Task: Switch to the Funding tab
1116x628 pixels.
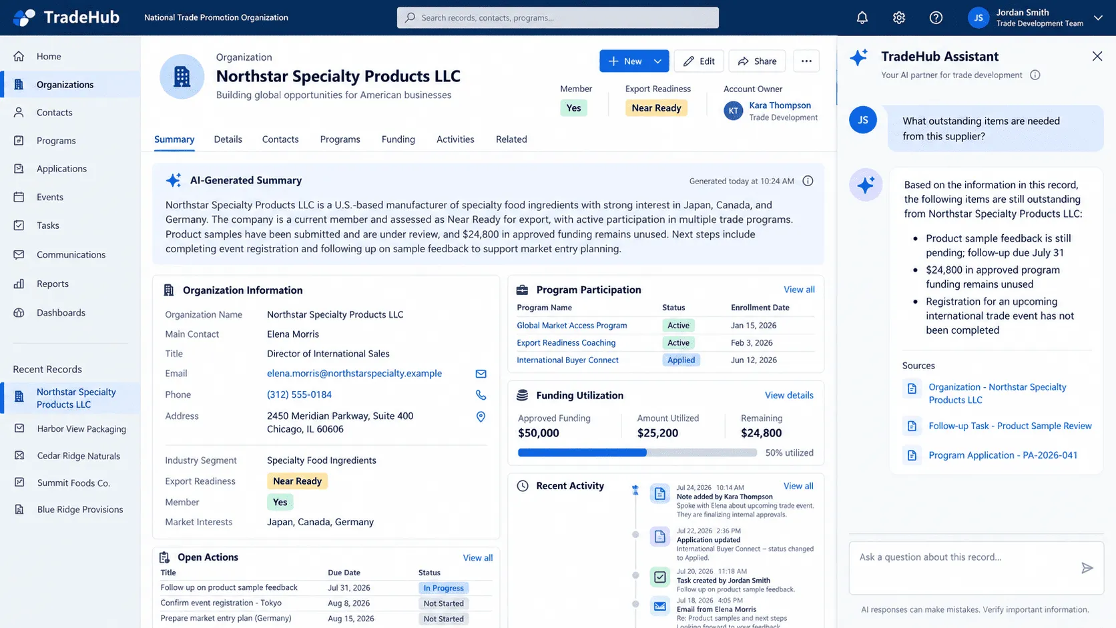Action: pyautogui.click(x=398, y=139)
